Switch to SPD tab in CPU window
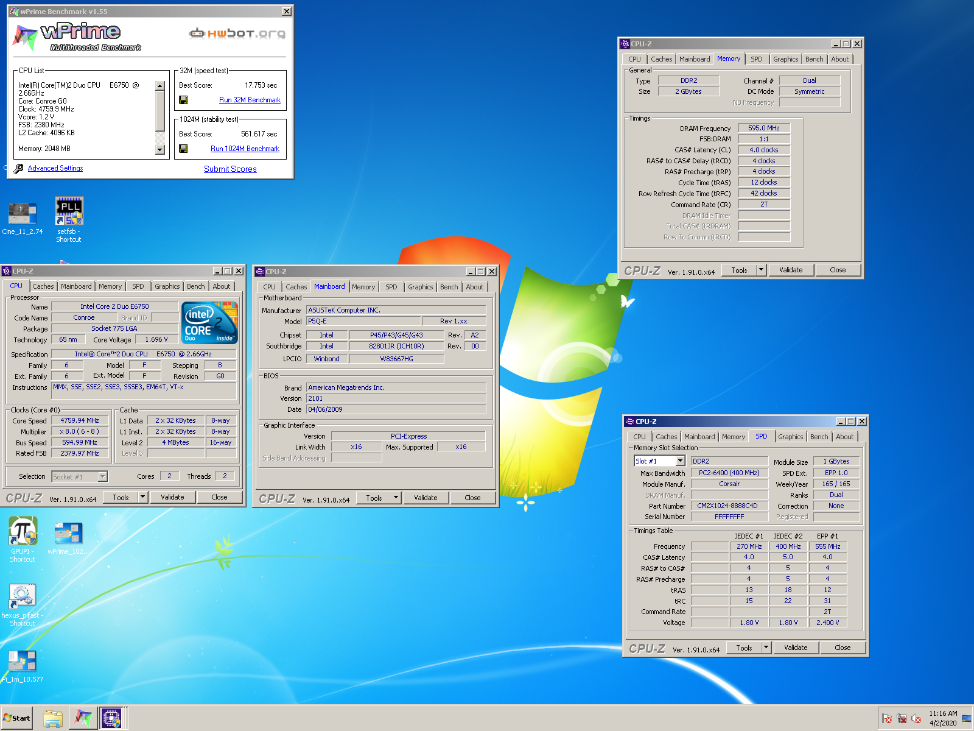 click(138, 286)
